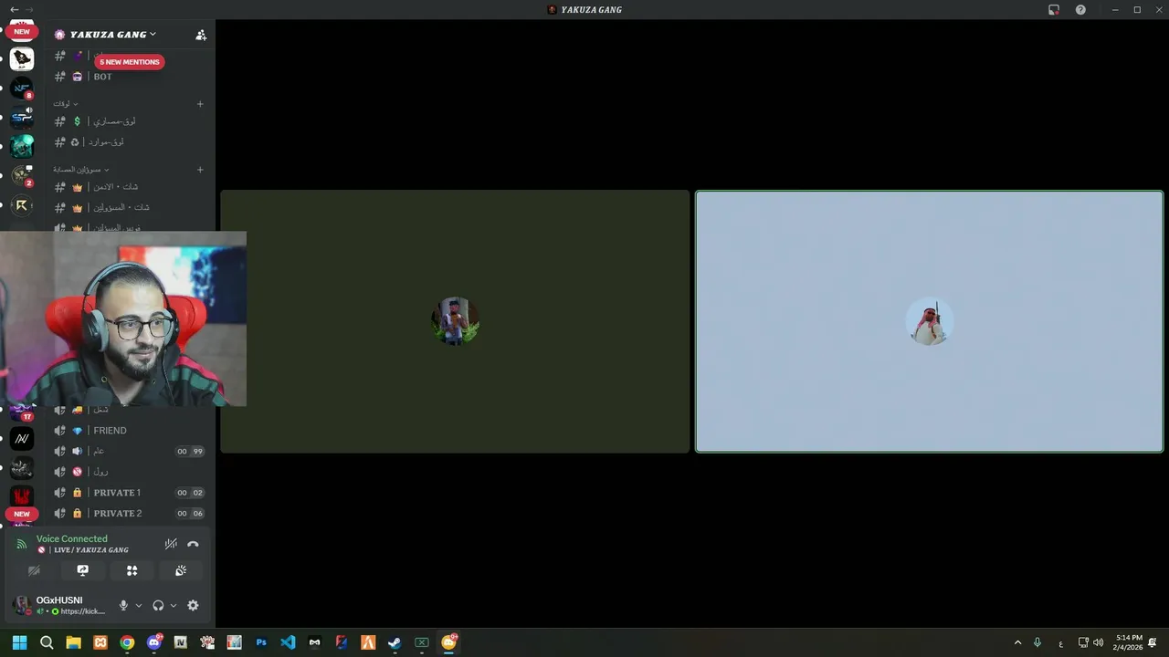This screenshot has width=1169, height=657.
Task: Click the left participant's avatar in call
Action: [455, 321]
